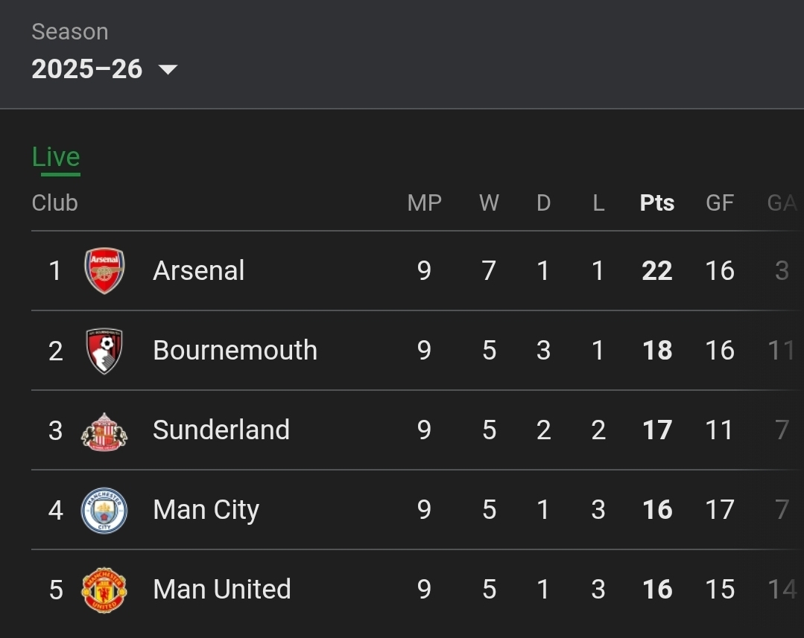Click the GF column header
This screenshot has height=638, width=804.
(720, 203)
